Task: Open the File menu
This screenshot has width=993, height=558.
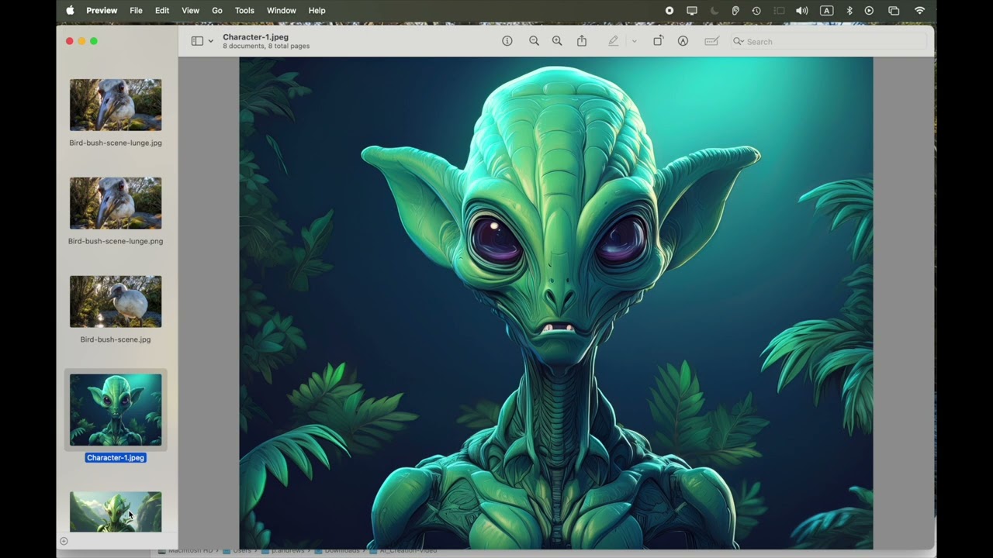Action: tap(136, 10)
